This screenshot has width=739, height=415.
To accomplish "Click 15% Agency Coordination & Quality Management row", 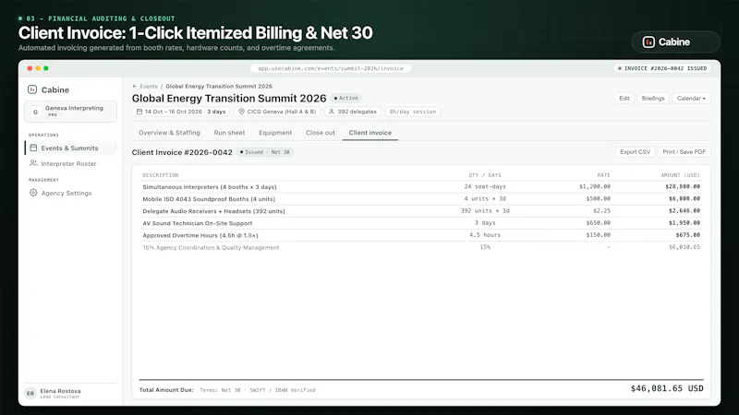I will coord(421,247).
